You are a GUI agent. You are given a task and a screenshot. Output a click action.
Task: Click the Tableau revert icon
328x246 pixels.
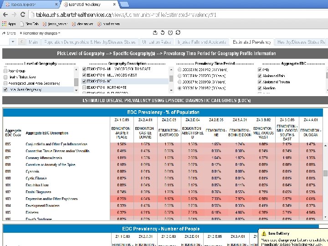tap(163, 32)
